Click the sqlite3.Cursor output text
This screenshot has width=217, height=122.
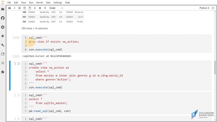pos(47,56)
